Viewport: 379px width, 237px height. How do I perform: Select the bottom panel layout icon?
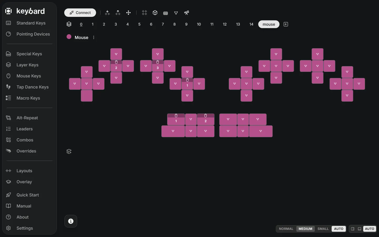[360, 229]
